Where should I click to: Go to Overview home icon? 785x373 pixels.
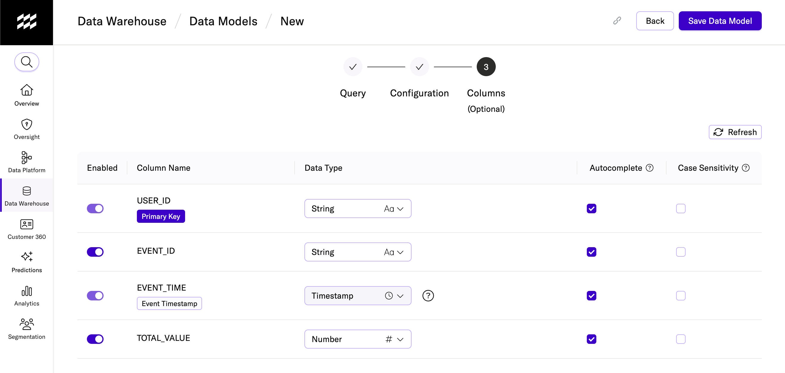click(x=26, y=90)
